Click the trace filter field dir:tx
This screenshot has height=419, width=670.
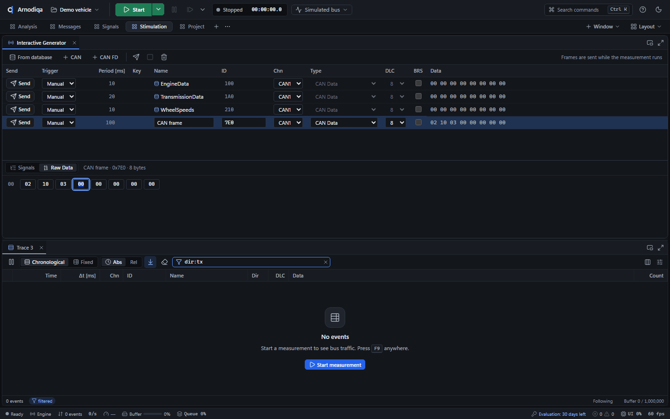[251, 262]
